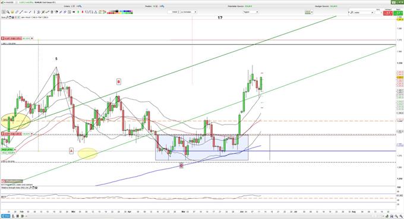Screen dimensions: 404x219
Task: Pick the red swatch in color palette
Action: 109,13
